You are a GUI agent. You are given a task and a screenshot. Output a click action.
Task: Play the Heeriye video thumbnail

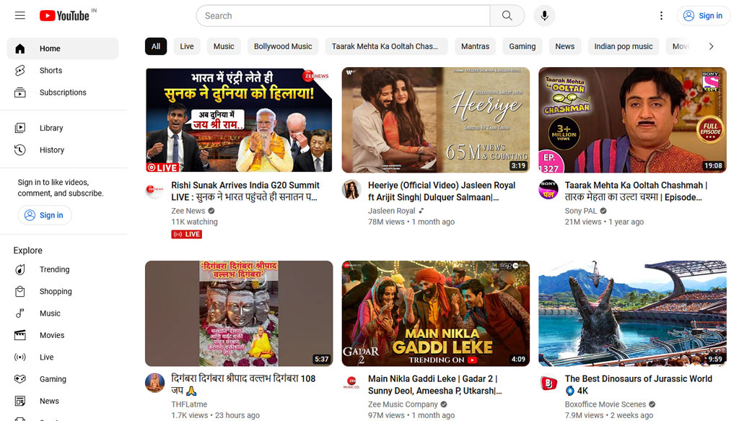(435, 120)
